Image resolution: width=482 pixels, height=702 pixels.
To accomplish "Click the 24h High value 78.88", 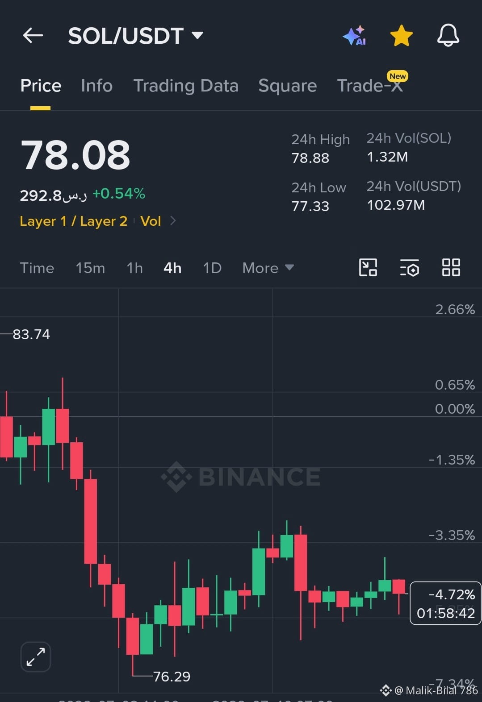I will pyautogui.click(x=310, y=158).
